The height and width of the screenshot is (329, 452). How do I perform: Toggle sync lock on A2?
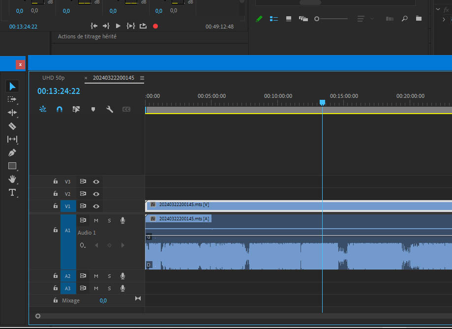point(83,276)
